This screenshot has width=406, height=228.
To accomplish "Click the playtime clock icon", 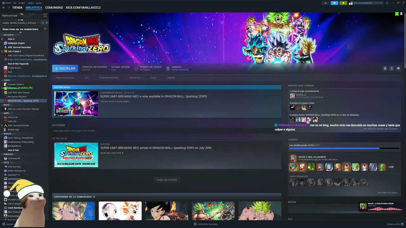I will (x=136, y=68).
